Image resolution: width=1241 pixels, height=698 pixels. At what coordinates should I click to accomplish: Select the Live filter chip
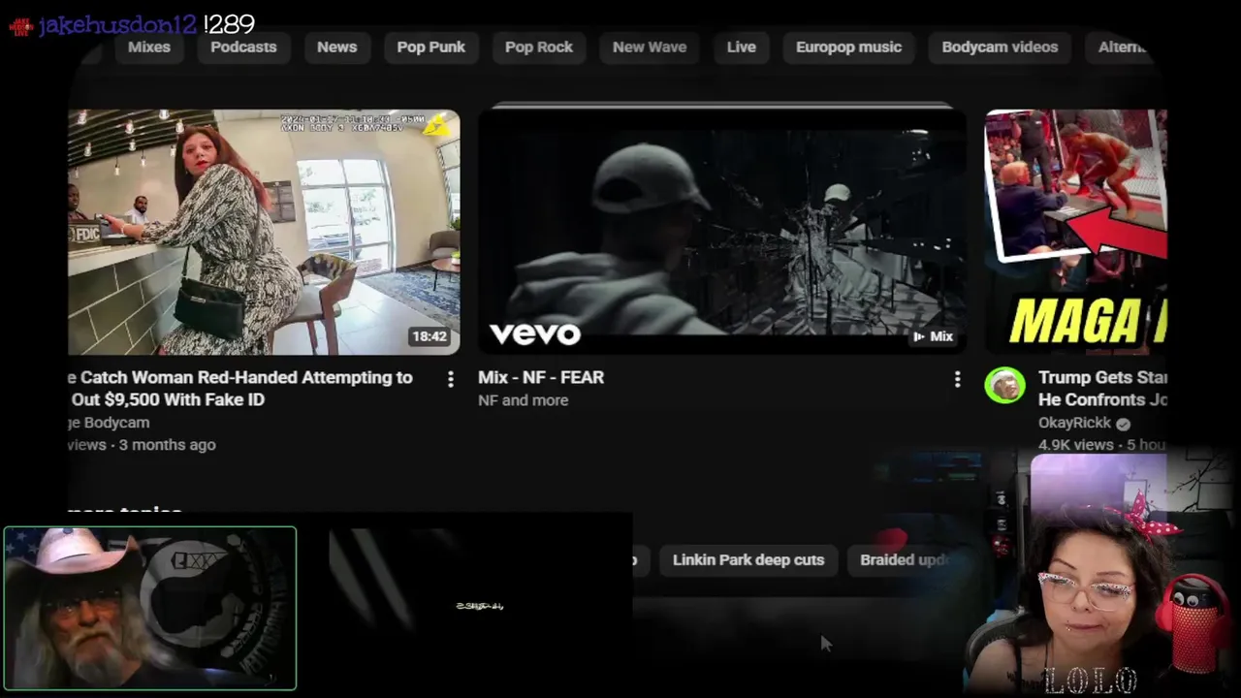[741, 47]
